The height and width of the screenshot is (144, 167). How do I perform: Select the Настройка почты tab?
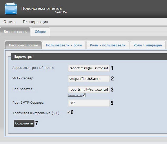[23, 45]
